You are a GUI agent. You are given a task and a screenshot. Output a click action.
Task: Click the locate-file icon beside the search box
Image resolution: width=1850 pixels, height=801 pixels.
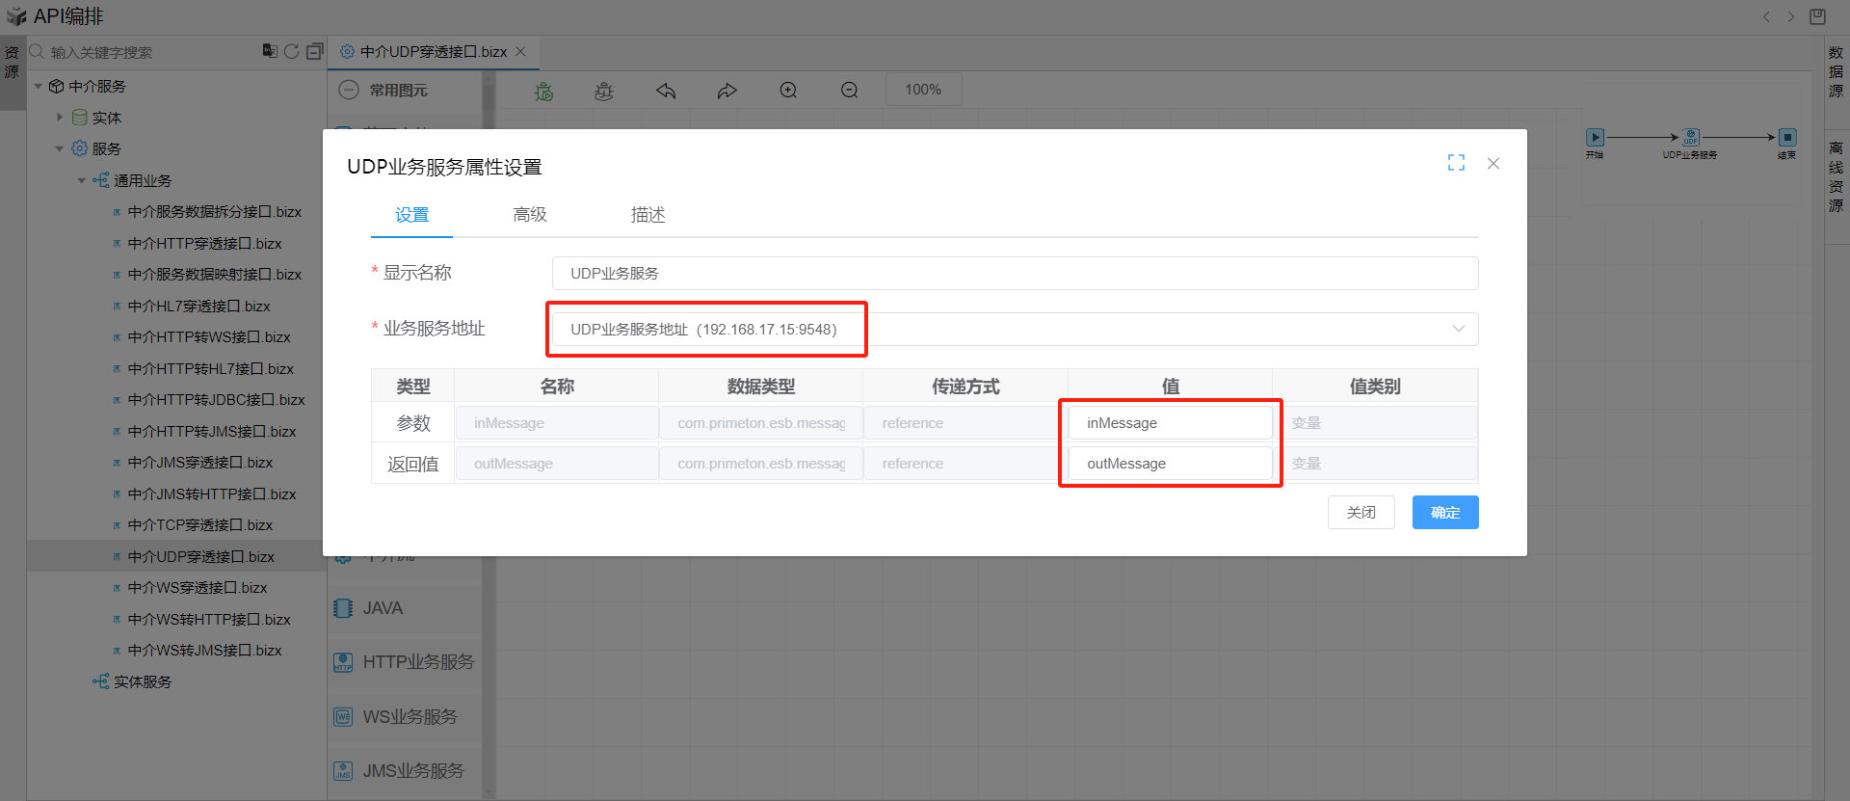click(270, 51)
